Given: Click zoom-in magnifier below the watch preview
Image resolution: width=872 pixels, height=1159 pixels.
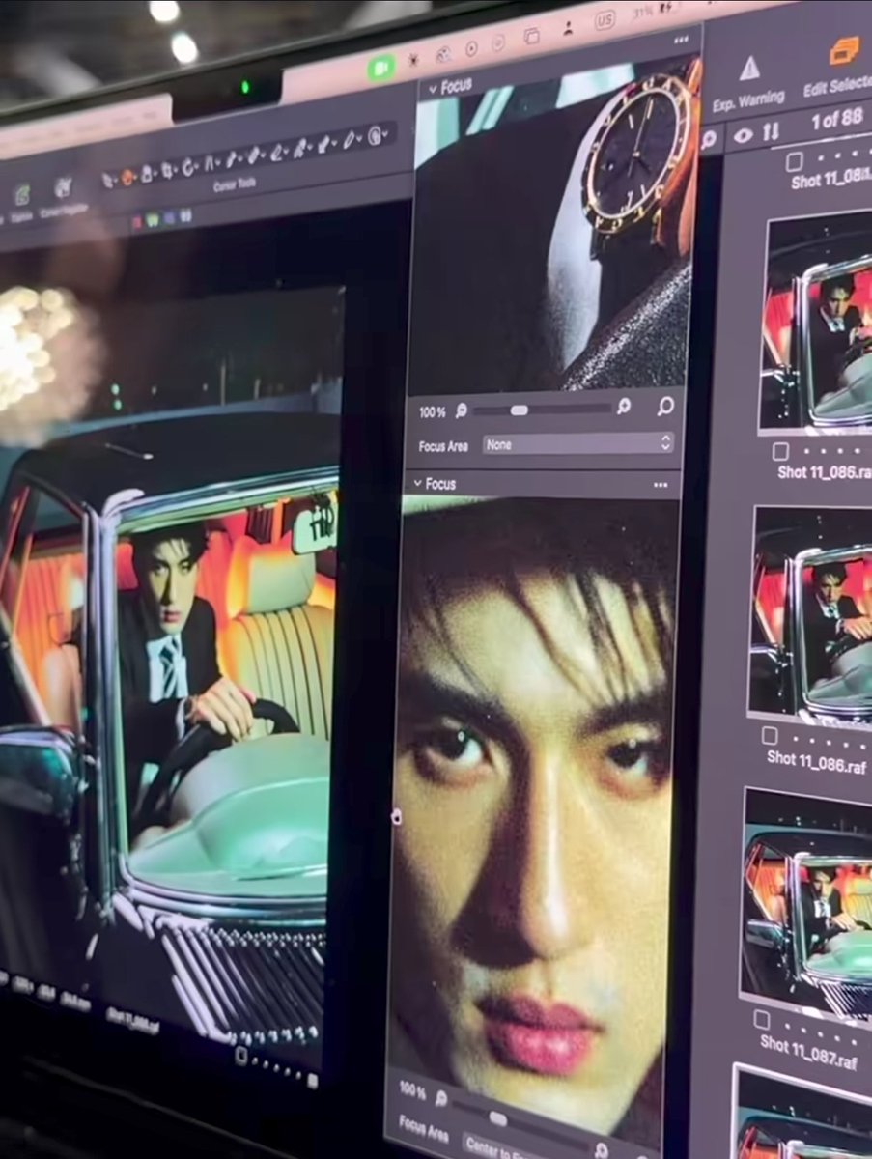Looking at the screenshot, I should pos(624,407).
